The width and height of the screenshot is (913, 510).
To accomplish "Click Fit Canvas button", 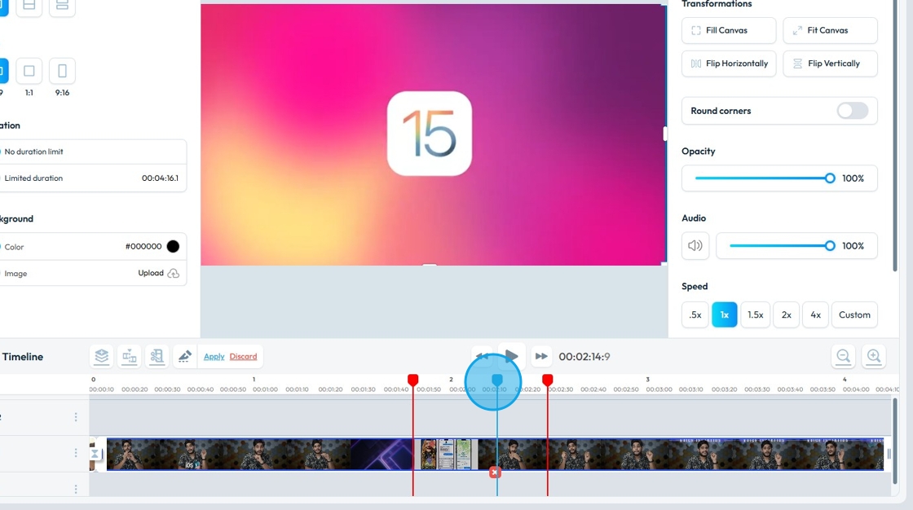I will 830,30.
